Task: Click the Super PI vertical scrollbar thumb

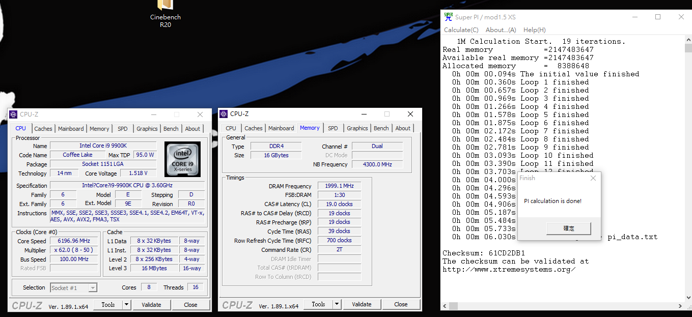Action: click(x=688, y=48)
